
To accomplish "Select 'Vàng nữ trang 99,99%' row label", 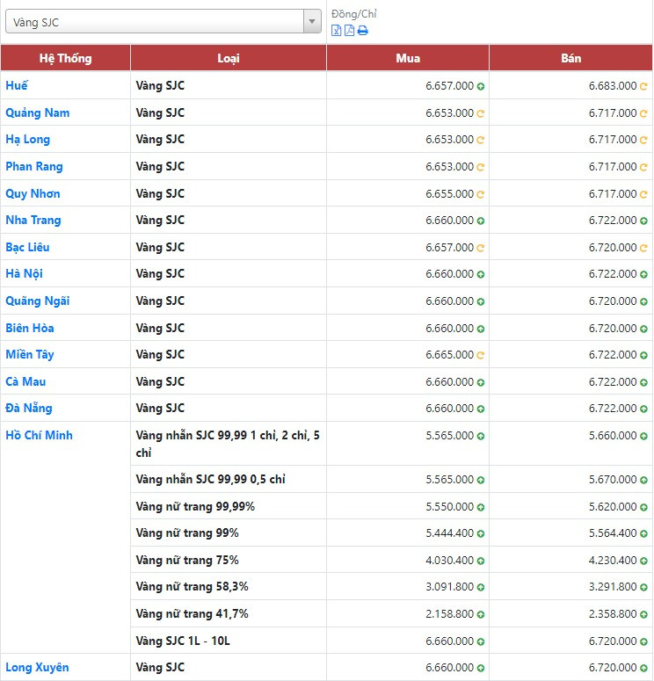I will point(195,506).
